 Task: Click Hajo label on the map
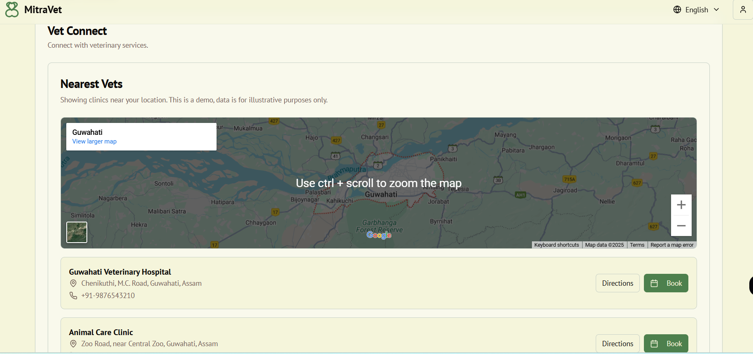pyautogui.click(x=312, y=138)
